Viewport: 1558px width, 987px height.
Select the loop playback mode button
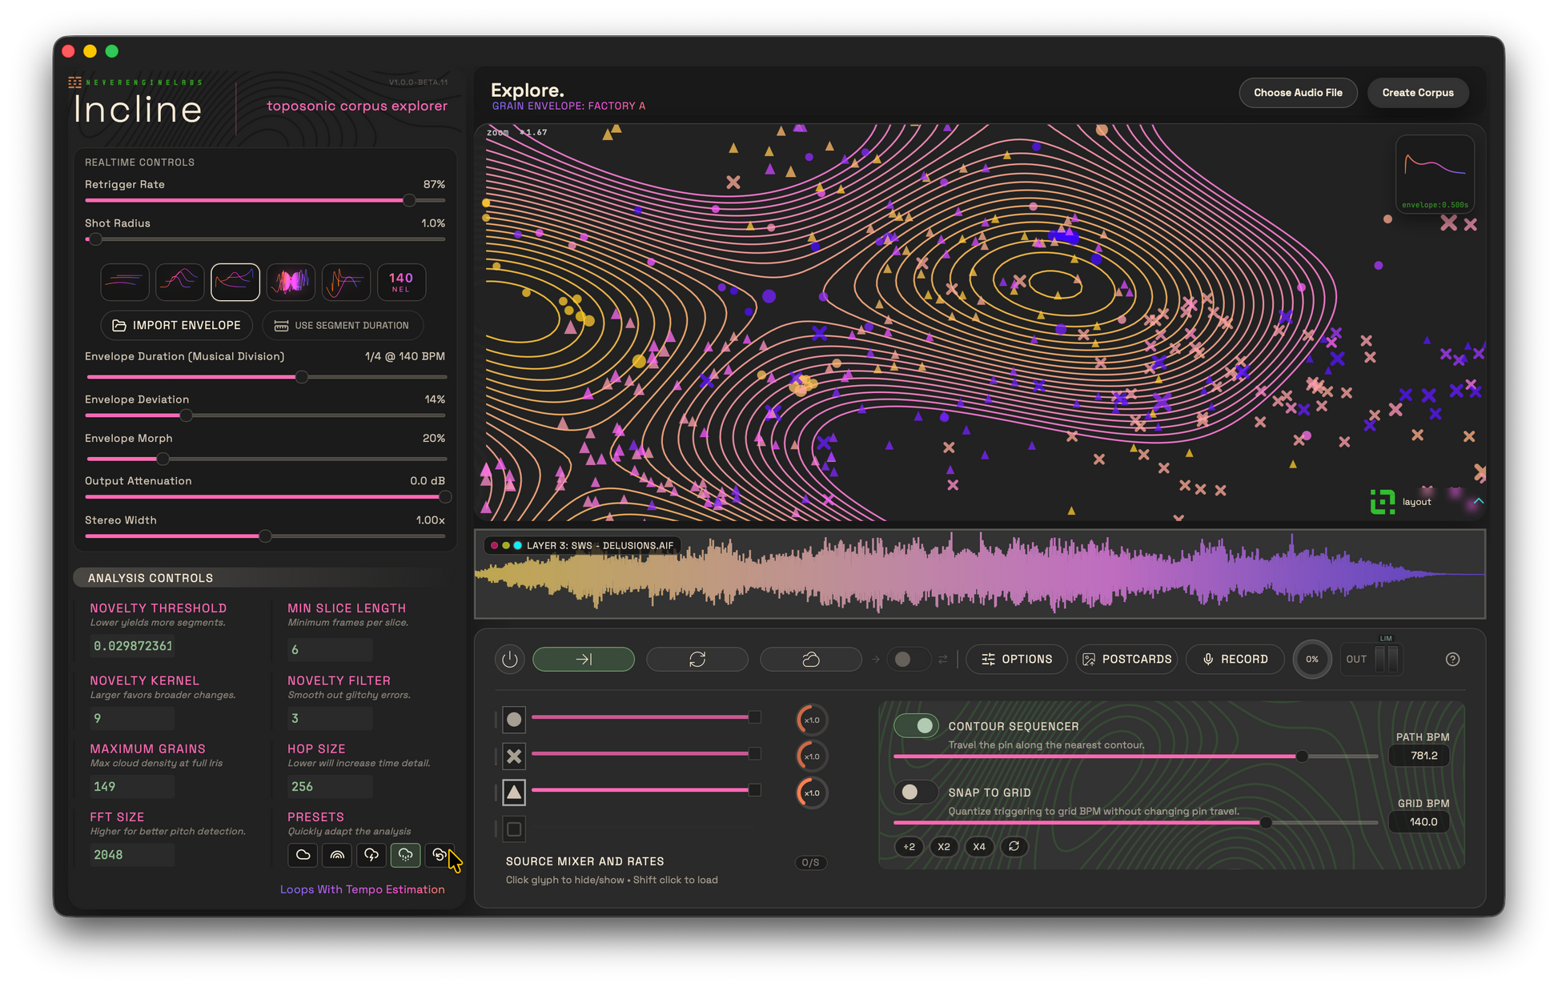point(697,660)
